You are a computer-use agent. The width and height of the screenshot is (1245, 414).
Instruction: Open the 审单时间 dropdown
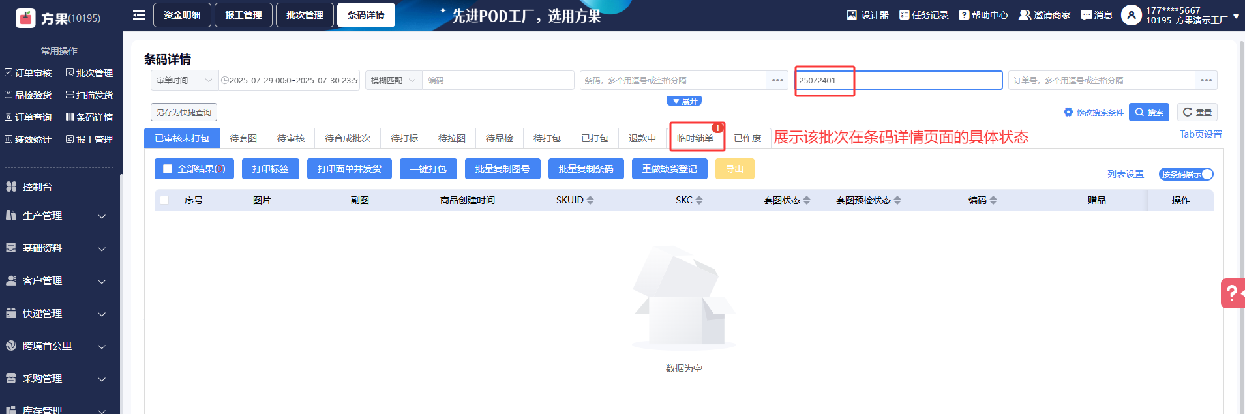pyautogui.click(x=185, y=80)
